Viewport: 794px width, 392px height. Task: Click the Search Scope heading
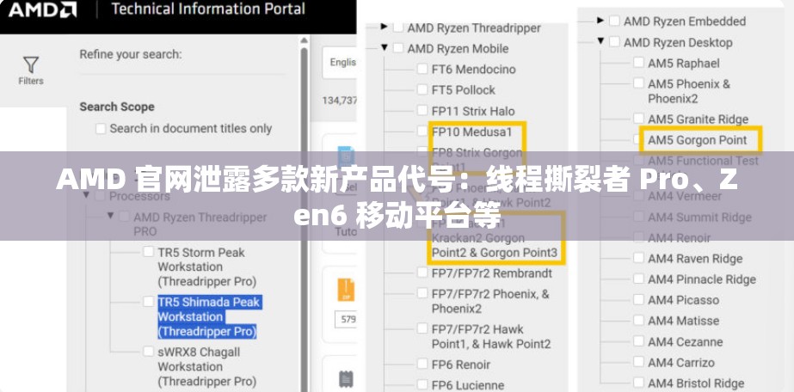click(117, 107)
